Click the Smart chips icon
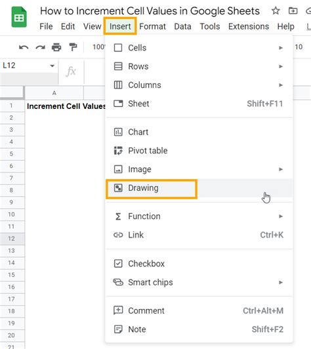The height and width of the screenshot is (349, 311). (x=118, y=282)
